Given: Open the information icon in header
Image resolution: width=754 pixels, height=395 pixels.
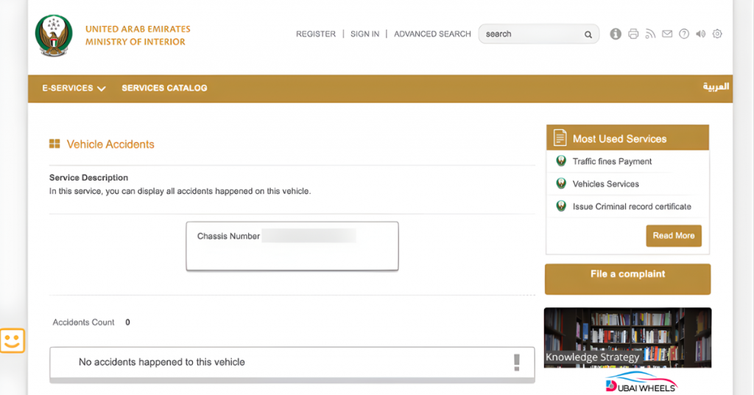Looking at the screenshot, I should [616, 34].
